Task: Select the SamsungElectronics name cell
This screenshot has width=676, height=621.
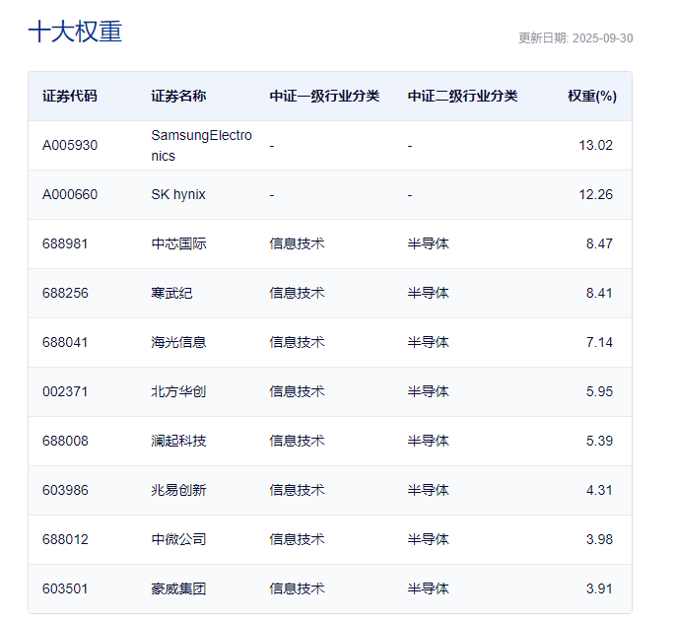Action: click(201, 145)
